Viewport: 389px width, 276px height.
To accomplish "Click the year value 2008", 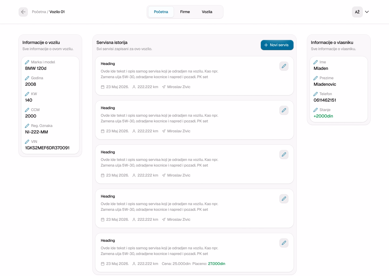I will [31, 84].
